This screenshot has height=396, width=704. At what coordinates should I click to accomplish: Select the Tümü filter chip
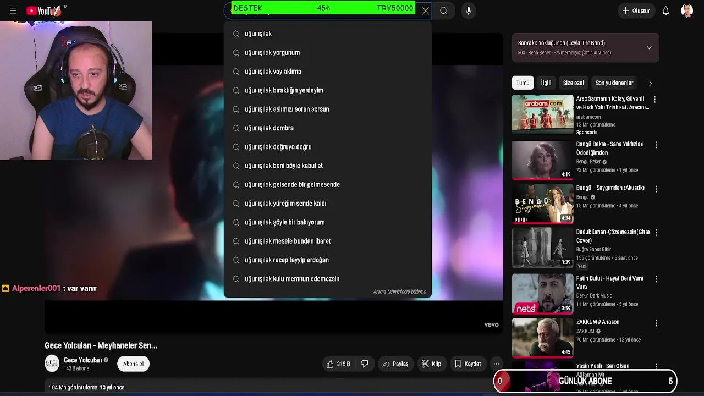(x=522, y=82)
